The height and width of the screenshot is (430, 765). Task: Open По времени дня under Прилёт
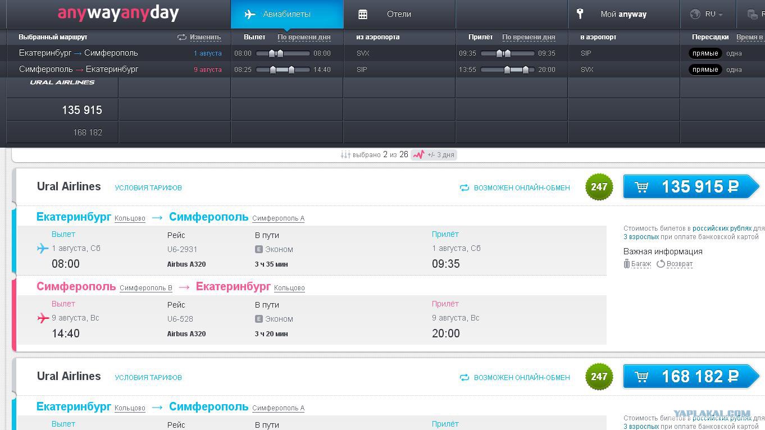529,37
